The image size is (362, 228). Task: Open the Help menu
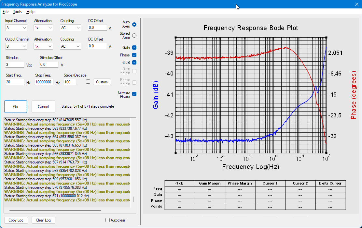(30, 12)
